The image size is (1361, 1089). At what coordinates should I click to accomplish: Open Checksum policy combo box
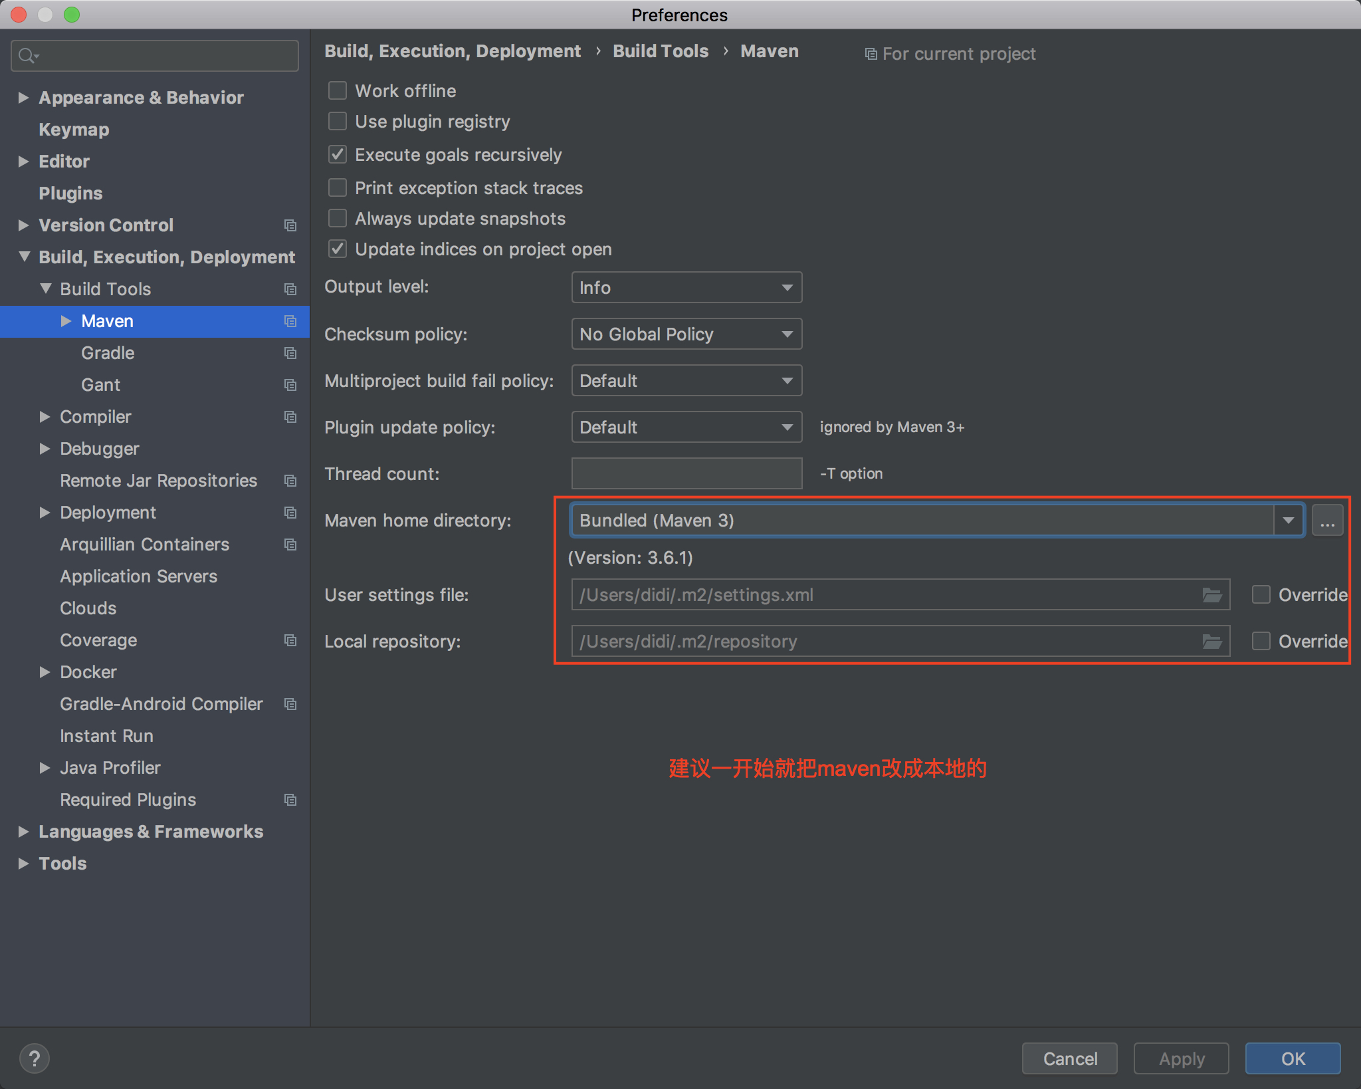[686, 334]
